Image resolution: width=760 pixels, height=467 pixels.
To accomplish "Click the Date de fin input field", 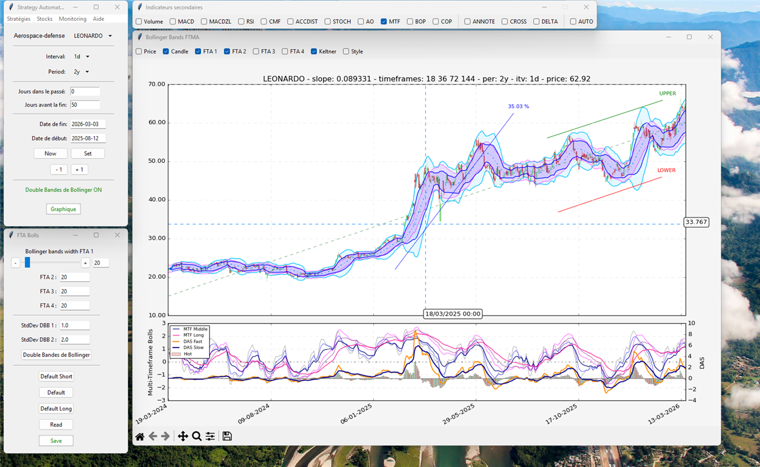I will tap(88, 124).
